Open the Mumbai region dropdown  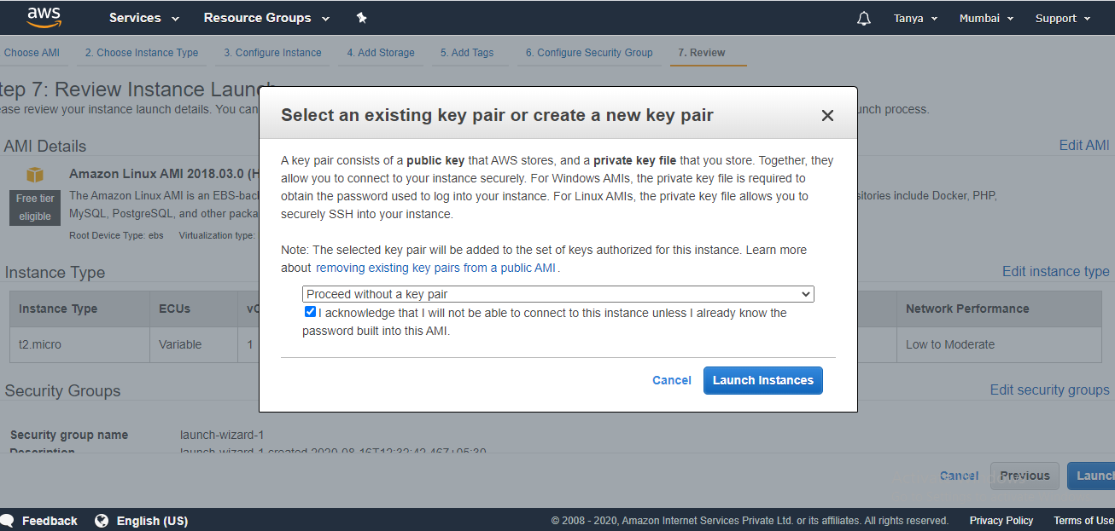click(x=986, y=18)
